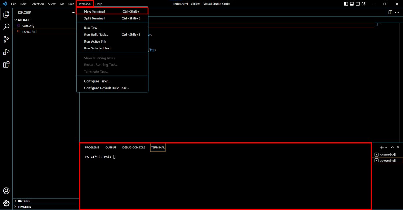This screenshot has height=210, width=403.
Task: Open Customize Layout icon in title bar
Action: point(363,4)
